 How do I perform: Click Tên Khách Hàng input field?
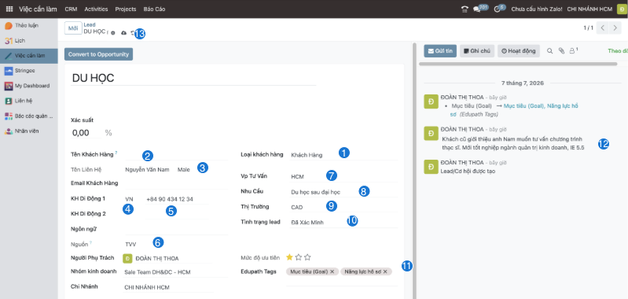(x=176, y=155)
